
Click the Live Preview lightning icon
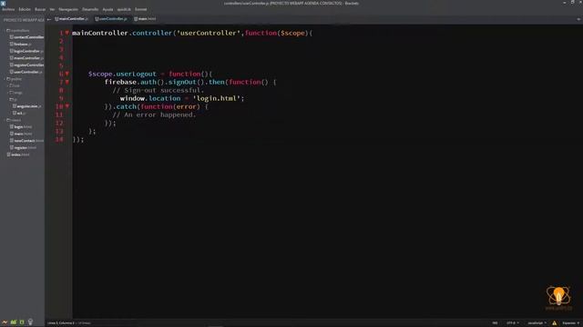click(x=5, y=322)
